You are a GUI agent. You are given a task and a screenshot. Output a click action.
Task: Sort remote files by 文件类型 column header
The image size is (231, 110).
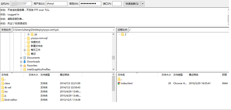pos(180,75)
